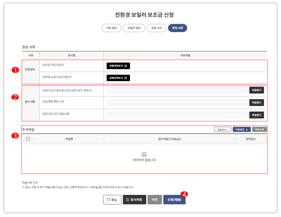Click the 파일명 column header
The image size is (281, 217).
[69, 139]
